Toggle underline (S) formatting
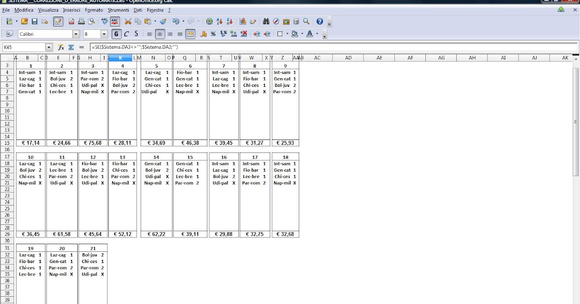The image size is (580, 304). click(137, 34)
